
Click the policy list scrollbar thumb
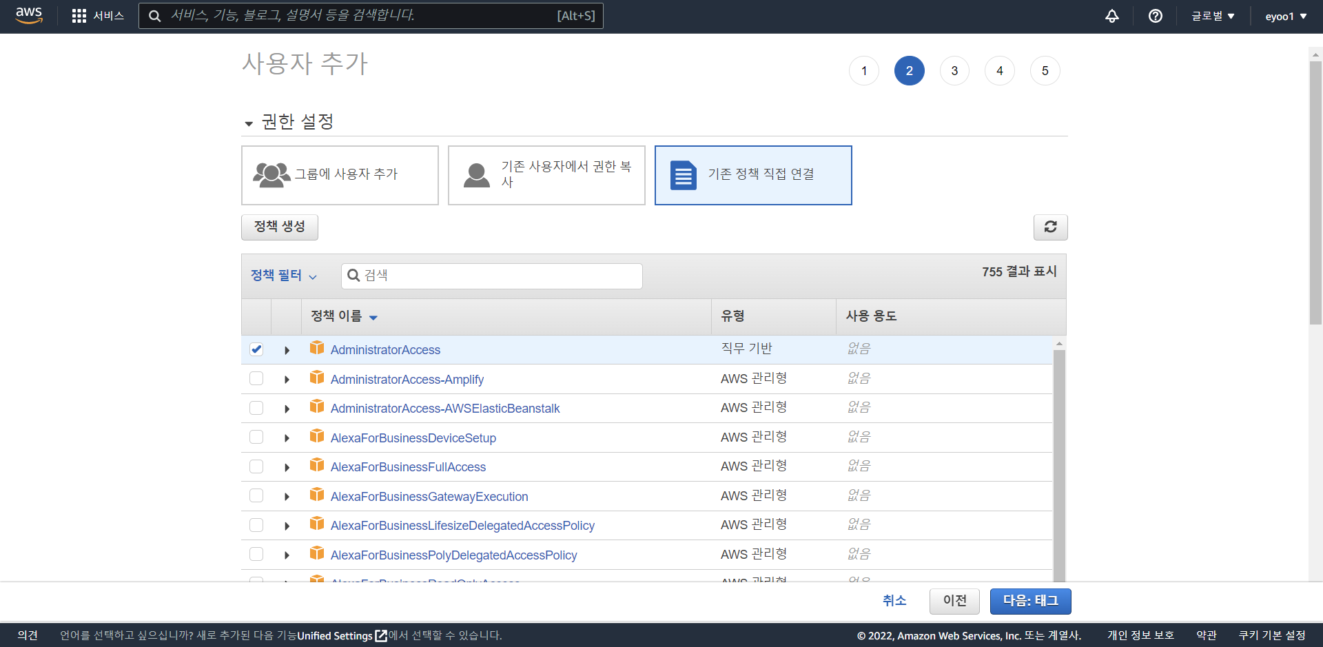click(x=1059, y=465)
